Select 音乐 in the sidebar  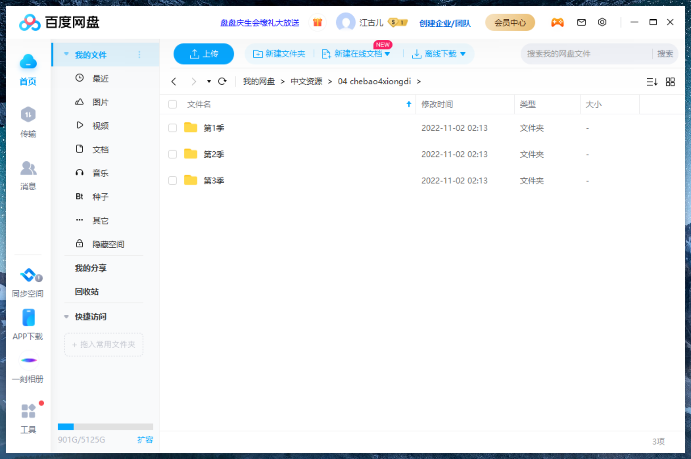click(100, 173)
